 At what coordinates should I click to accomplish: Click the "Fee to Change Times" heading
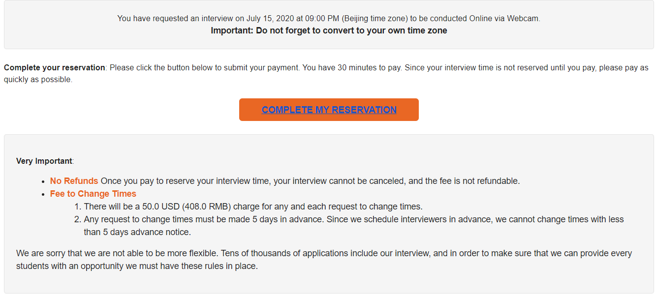coord(93,194)
